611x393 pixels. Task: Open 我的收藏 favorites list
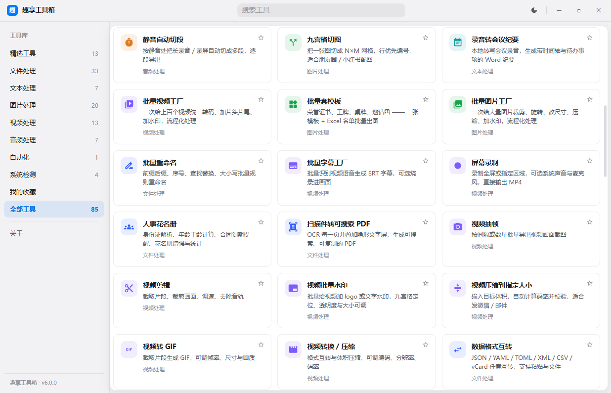(54, 192)
